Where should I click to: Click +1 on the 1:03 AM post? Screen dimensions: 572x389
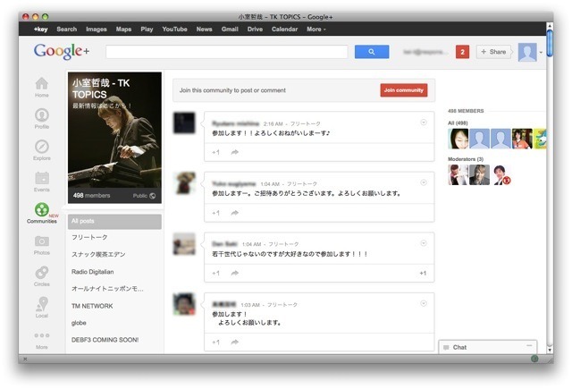[x=215, y=342]
